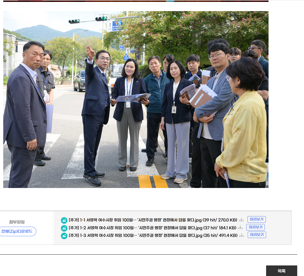Return to the list with 목록 button
Screen dimensions: 304x276
point(282,271)
